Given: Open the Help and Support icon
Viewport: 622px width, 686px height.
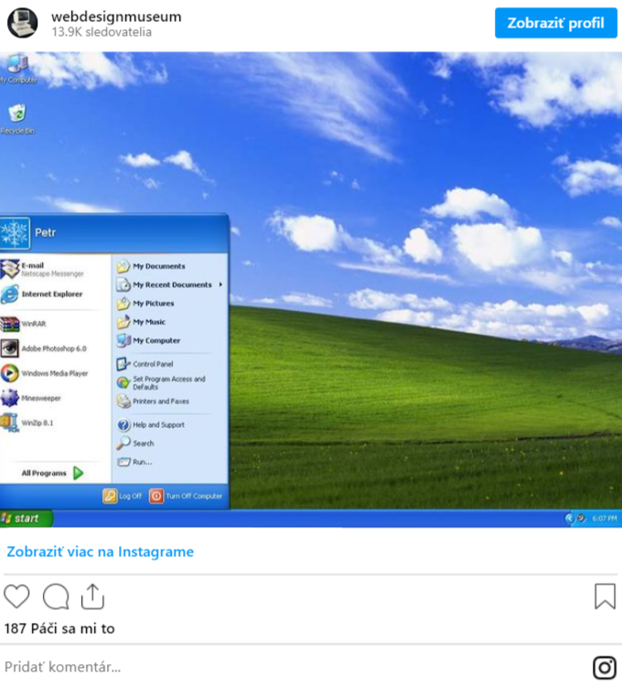Looking at the screenshot, I should pyautogui.click(x=123, y=424).
